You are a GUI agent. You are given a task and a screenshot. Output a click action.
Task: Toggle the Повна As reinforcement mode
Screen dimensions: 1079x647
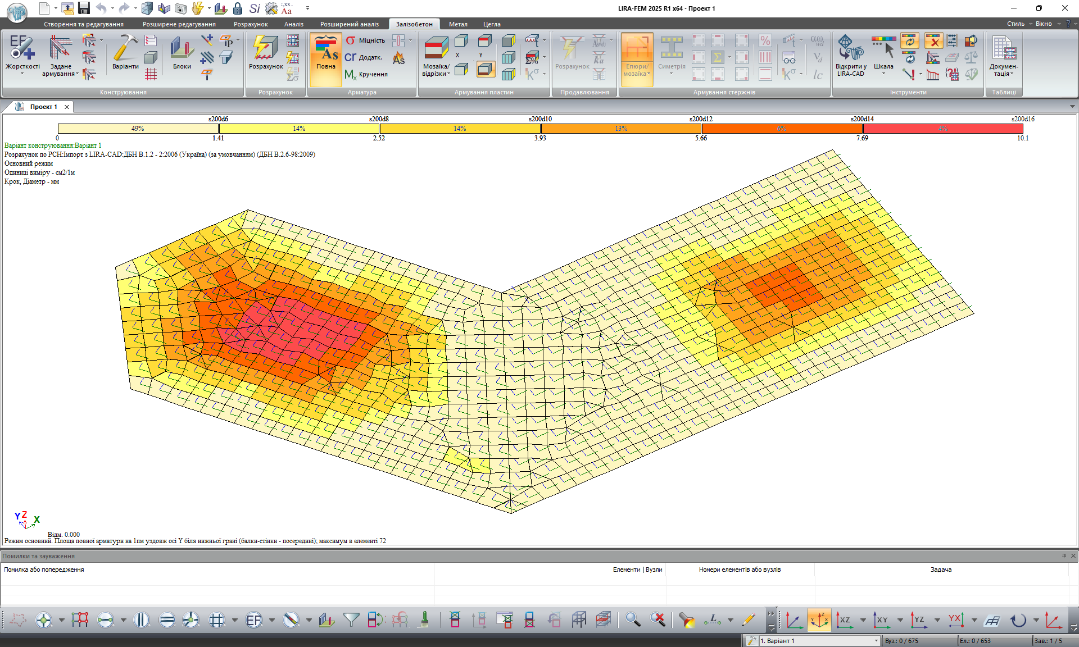coord(325,52)
